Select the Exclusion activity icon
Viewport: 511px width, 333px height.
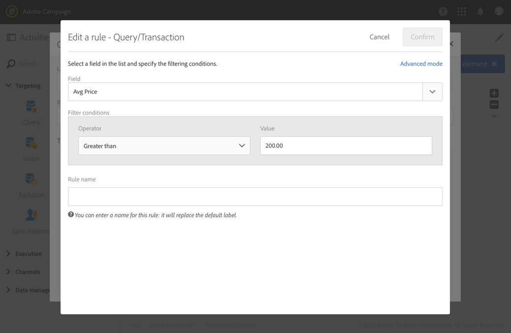(x=31, y=179)
